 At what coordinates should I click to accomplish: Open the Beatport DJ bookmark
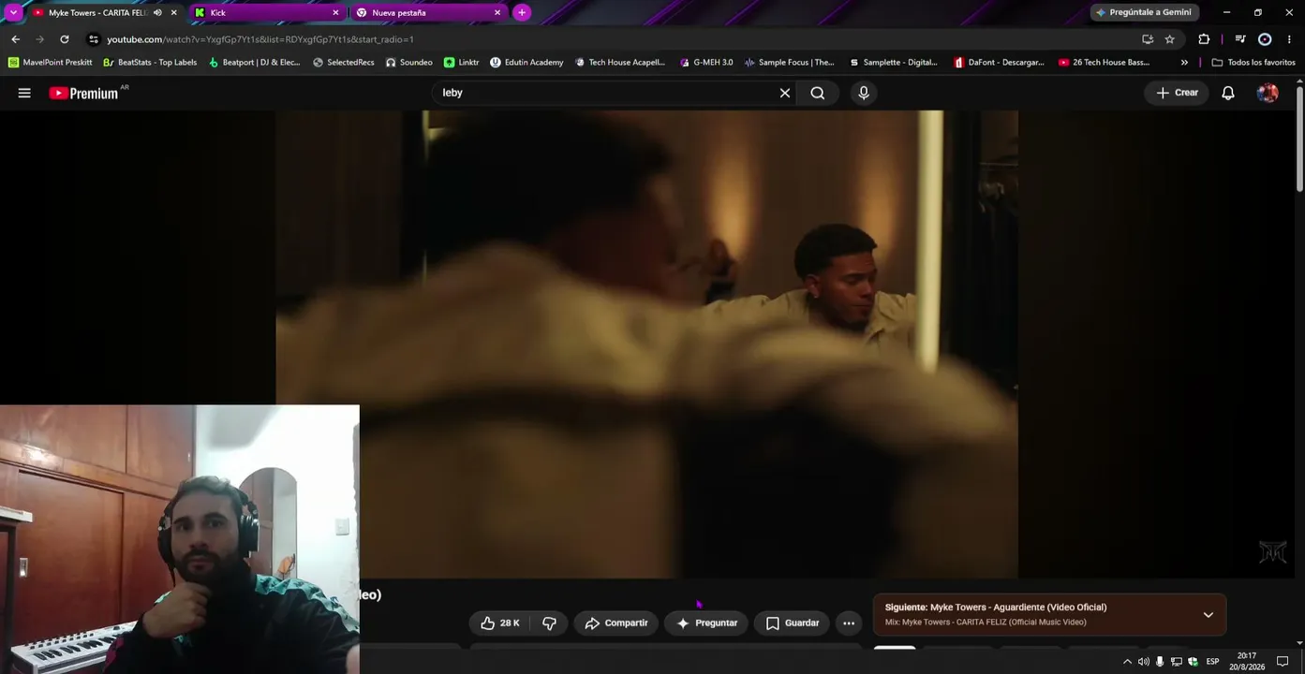coord(254,63)
